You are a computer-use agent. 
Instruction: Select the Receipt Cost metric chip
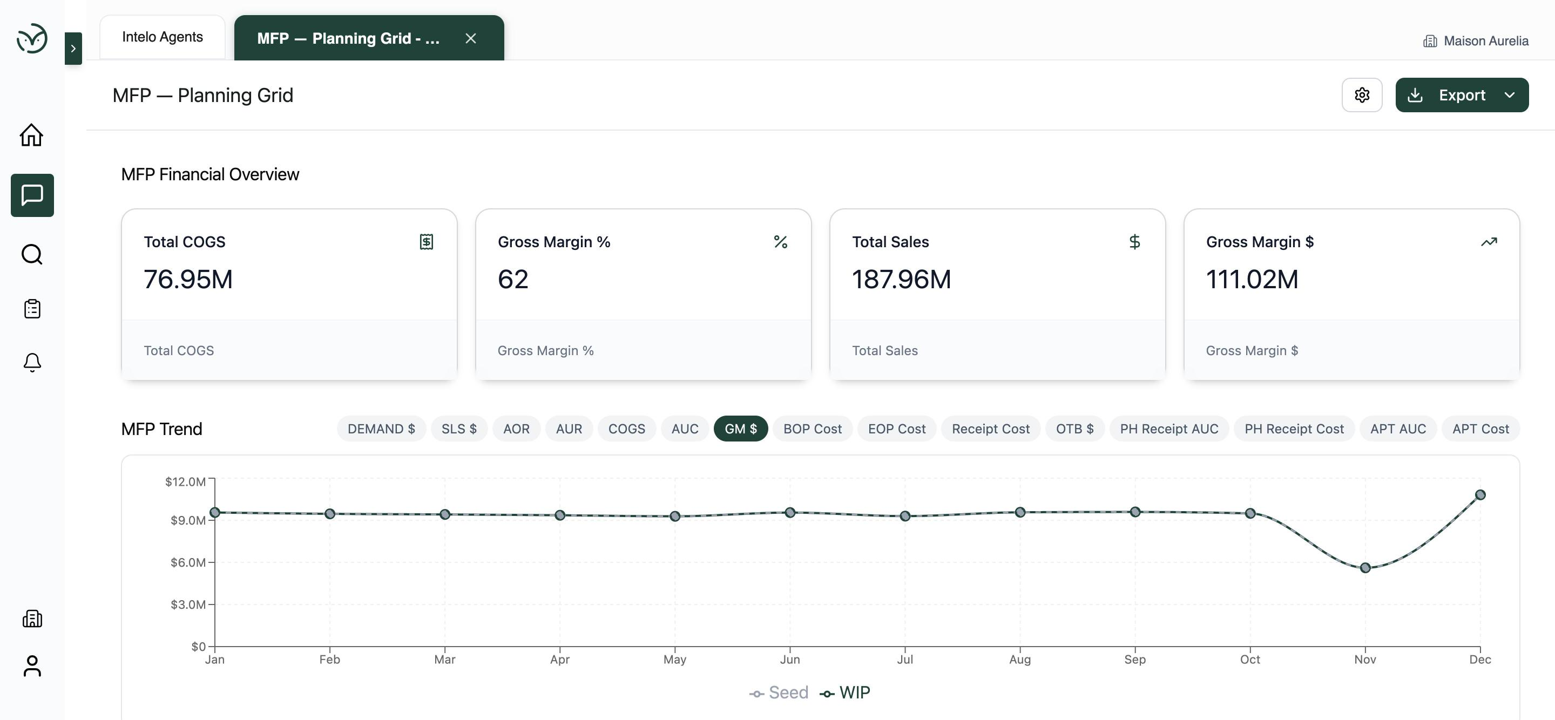pyautogui.click(x=991, y=429)
